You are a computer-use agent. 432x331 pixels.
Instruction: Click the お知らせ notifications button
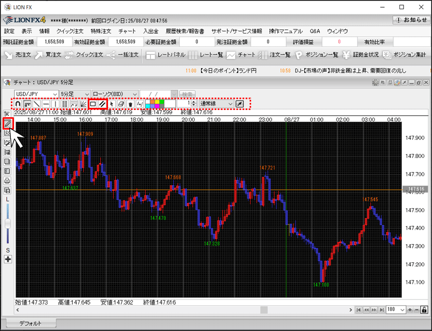[411, 20]
